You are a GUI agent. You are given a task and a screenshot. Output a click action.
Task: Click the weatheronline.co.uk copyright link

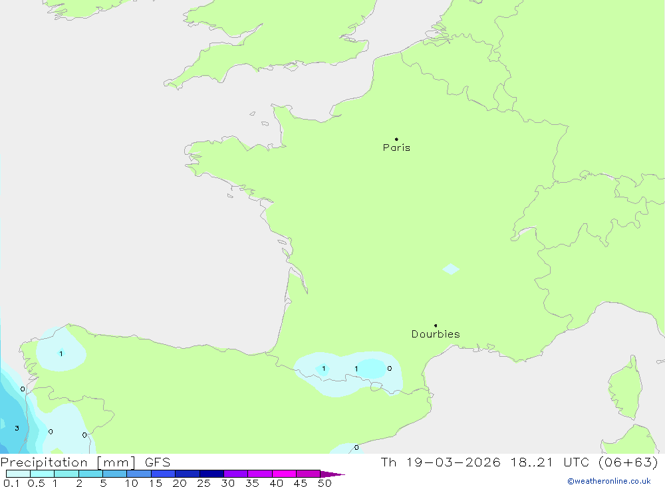click(x=608, y=481)
